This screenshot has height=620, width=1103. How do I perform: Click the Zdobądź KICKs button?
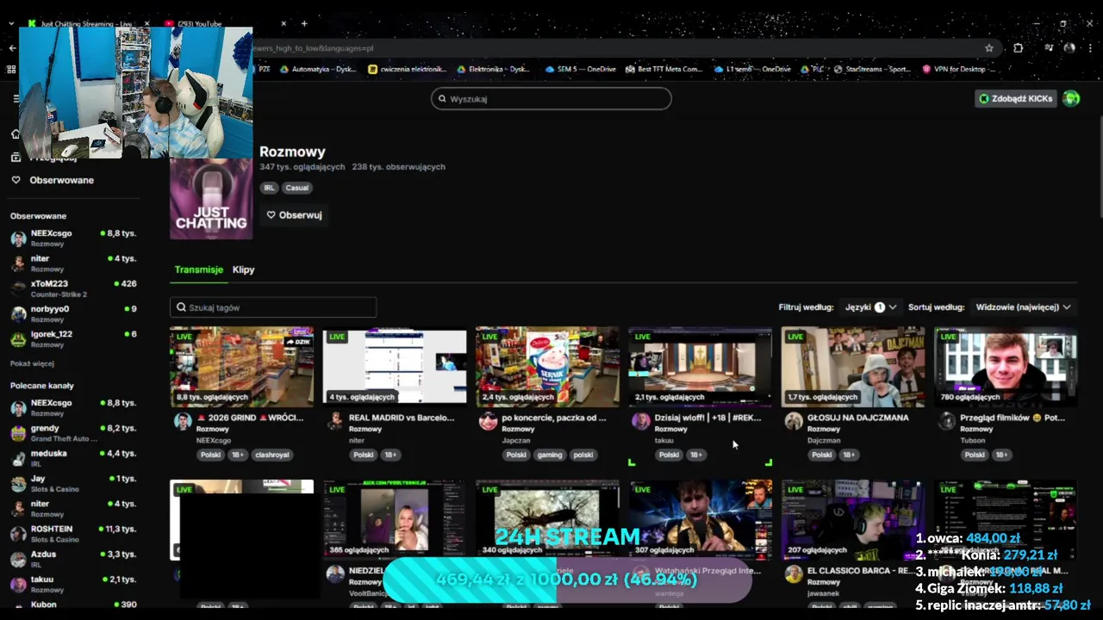[1016, 98]
